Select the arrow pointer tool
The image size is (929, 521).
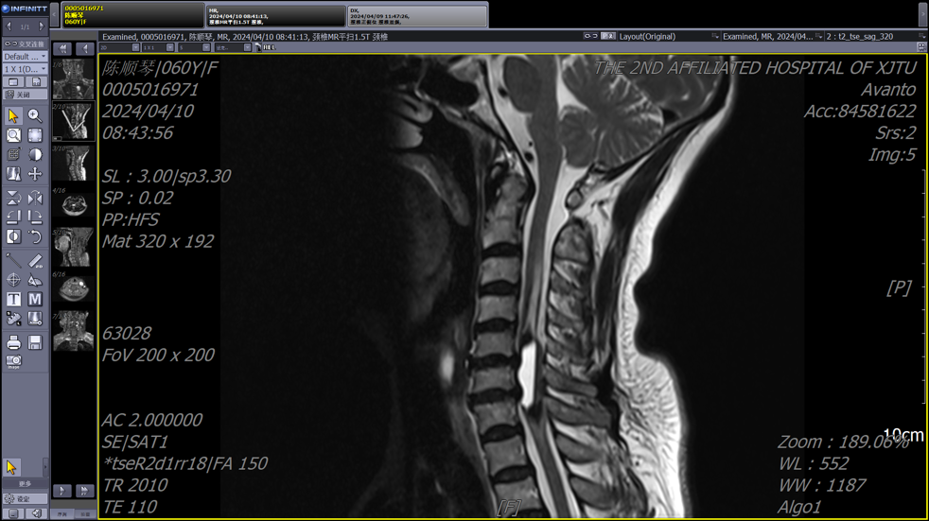(13, 115)
